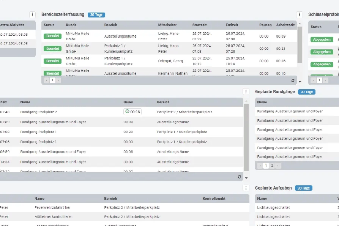Select first Licht ausgeschaltet planned task

click(x=273, y=207)
